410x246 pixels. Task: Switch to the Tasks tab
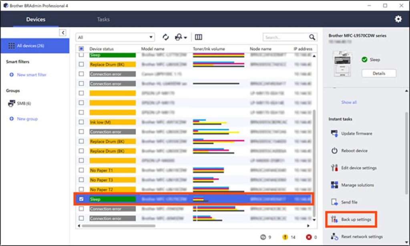(103, 19)
